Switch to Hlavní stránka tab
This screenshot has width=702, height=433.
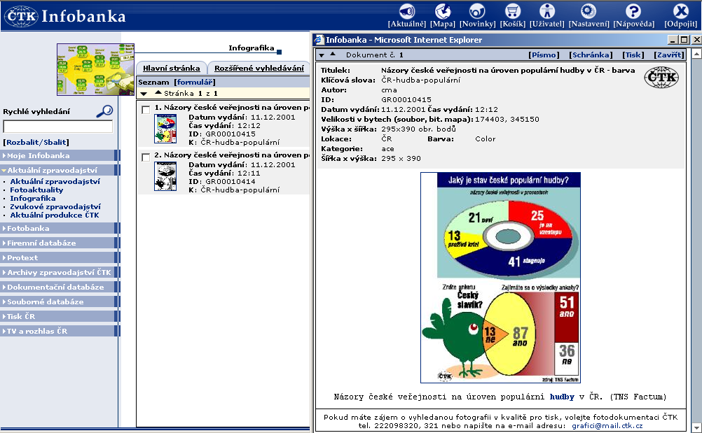[171, 68]
